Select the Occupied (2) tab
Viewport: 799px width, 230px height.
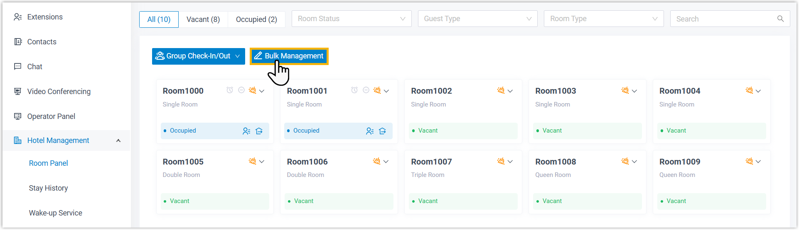point(256,19)
